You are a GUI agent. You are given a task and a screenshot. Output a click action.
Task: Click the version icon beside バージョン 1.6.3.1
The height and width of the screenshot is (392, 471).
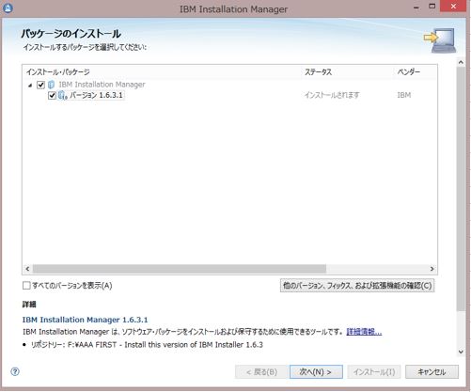click(63, 95)
